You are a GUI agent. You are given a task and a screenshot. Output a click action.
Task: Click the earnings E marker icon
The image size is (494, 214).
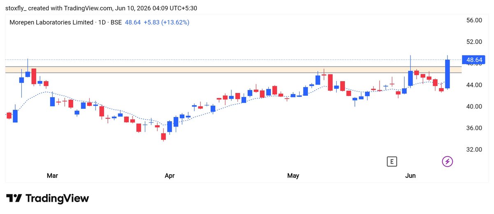coord(391,161)
